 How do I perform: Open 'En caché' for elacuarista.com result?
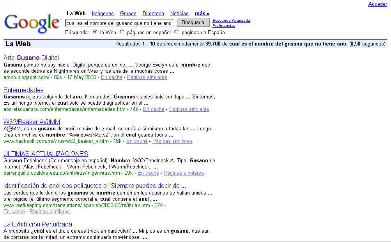154,109
